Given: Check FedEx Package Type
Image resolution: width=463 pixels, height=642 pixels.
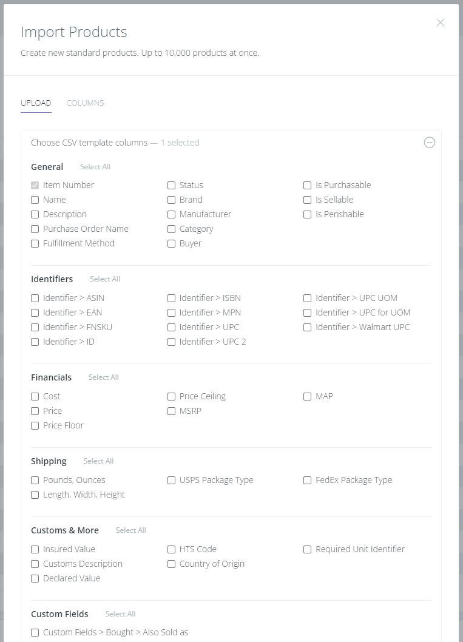Looking at the screenshot, I should (x=308, y=480).
